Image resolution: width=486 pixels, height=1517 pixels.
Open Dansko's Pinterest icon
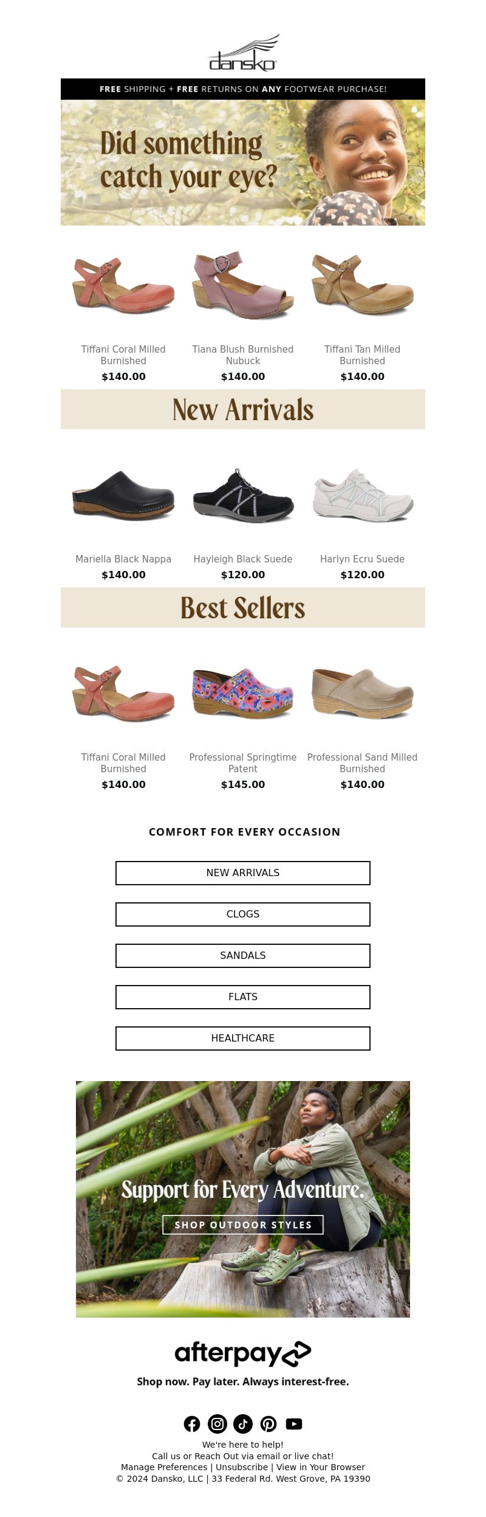tap(269, 1423)
